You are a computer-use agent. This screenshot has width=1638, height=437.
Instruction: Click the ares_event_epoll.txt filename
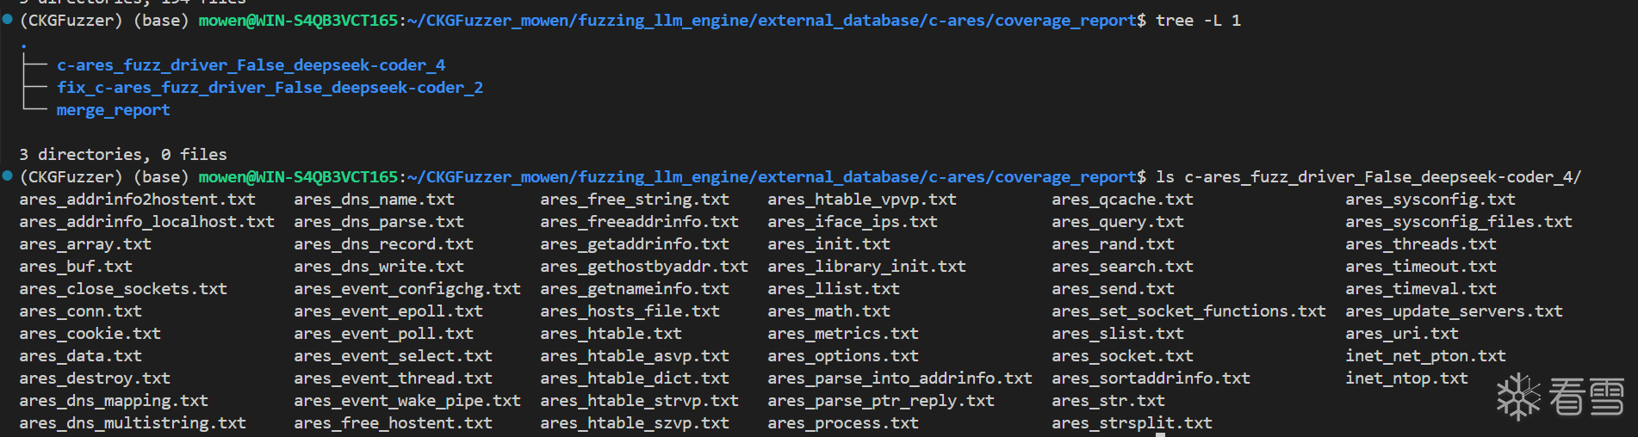pyautogui.click(x=388, y=311)
